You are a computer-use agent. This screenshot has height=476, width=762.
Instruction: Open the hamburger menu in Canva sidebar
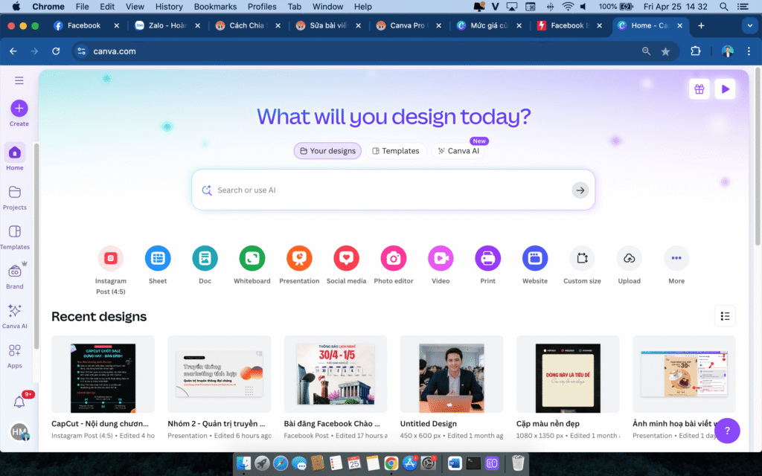tap(19, 80)
